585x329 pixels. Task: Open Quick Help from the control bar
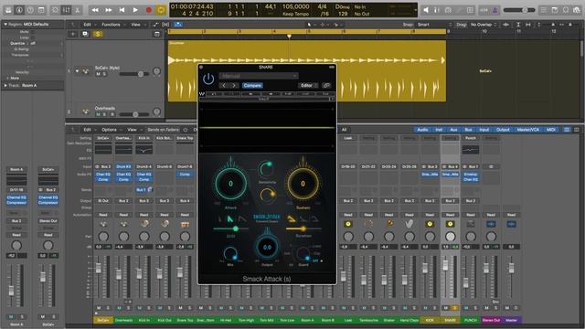(30, 10)
